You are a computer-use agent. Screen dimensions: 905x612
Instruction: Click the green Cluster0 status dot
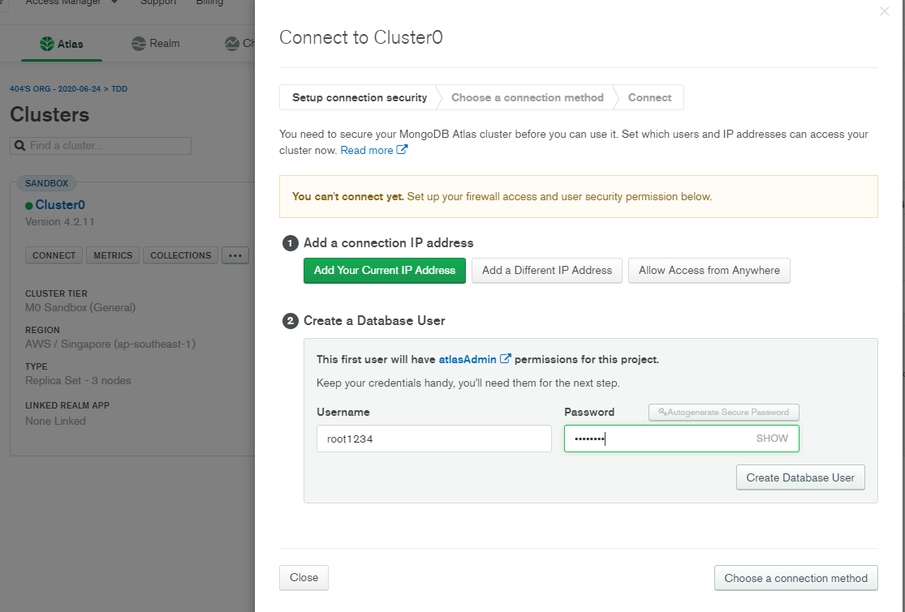(x=29, y=206)
